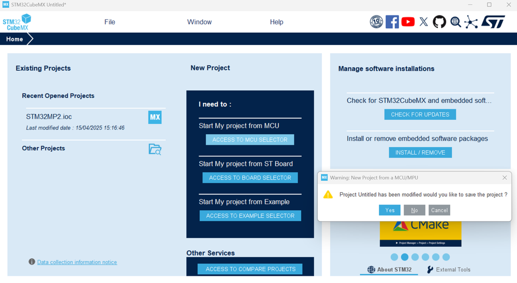This screenshot has height=283, width=517.
Task: Click Recent Opened Projects heading
Action: click(x=58, y=96)
